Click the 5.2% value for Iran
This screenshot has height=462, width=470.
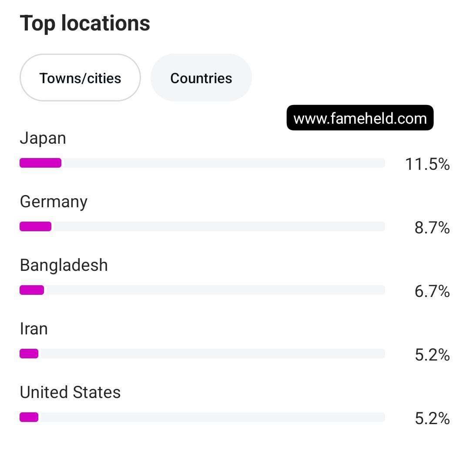click(432, 355)
